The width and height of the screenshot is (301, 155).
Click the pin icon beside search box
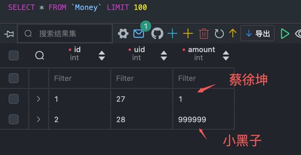[9, 34]
